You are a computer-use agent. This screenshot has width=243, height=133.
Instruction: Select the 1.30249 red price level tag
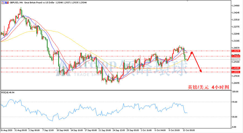coord(236,51)
